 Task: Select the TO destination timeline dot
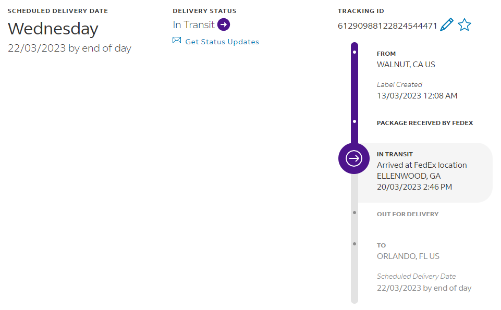(x=355, y=244)
